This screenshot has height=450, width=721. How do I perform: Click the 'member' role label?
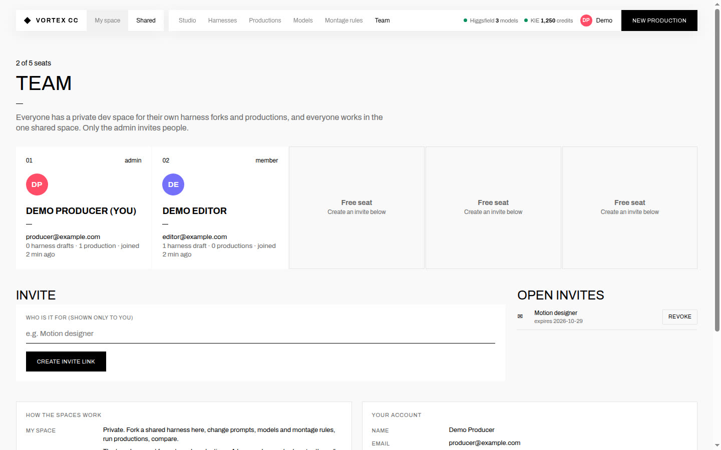point(266,160)
